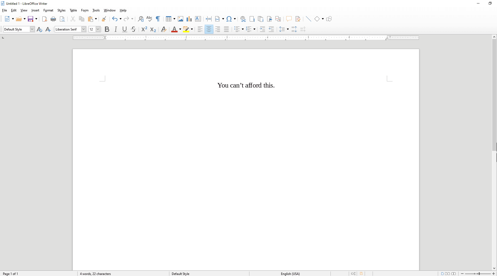The height and width of the screenshot is (276, 497).
Task: Open the Edit menu
Action: 14,10
